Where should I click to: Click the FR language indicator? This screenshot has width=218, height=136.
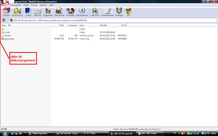click(x=175, y=133)
